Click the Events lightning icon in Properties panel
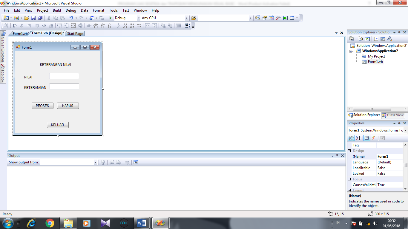Screen dimensions: 408x229 click(373, 138)
